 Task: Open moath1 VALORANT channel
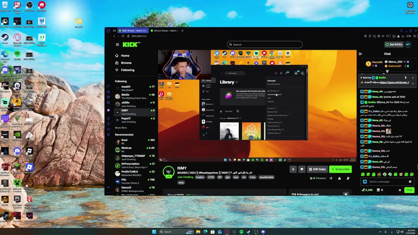[x=135, y=88]
